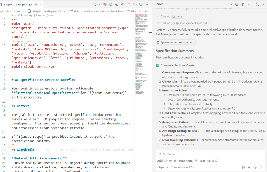267x172 pixels.
Task: Open changes with next revision icon
Action: tap(135, 4)
